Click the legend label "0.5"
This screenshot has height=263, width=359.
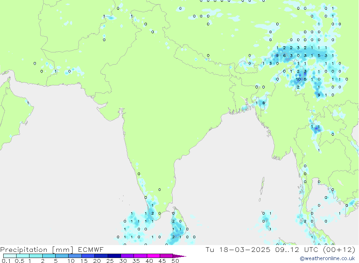point(19,261)
